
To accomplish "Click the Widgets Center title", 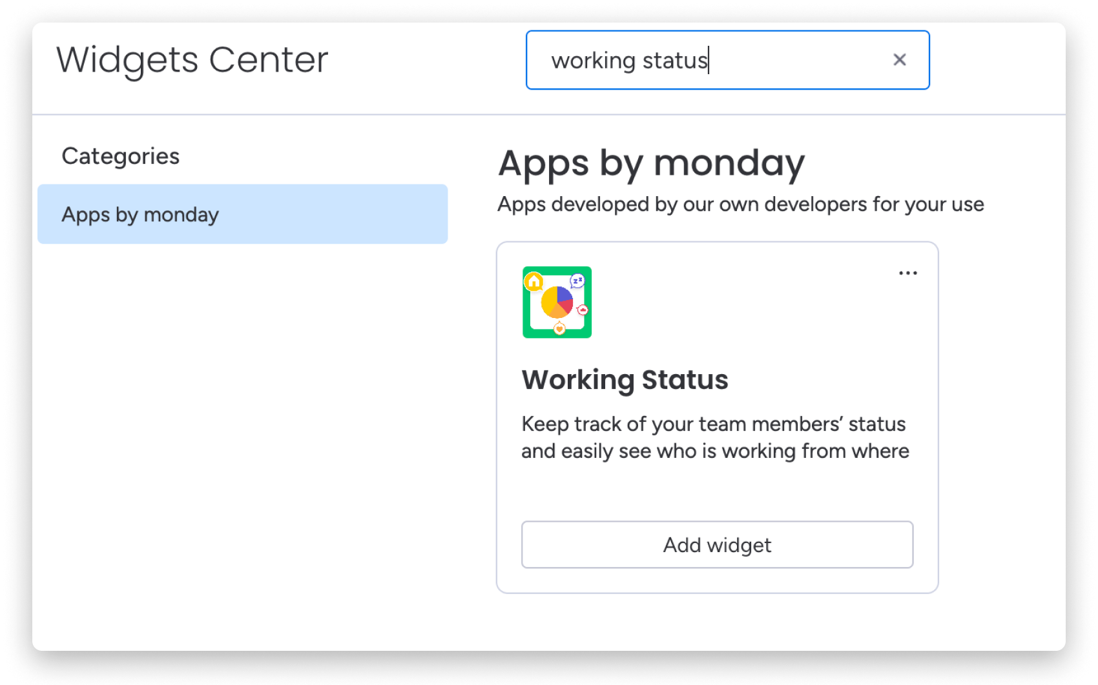I will [192, 60].
